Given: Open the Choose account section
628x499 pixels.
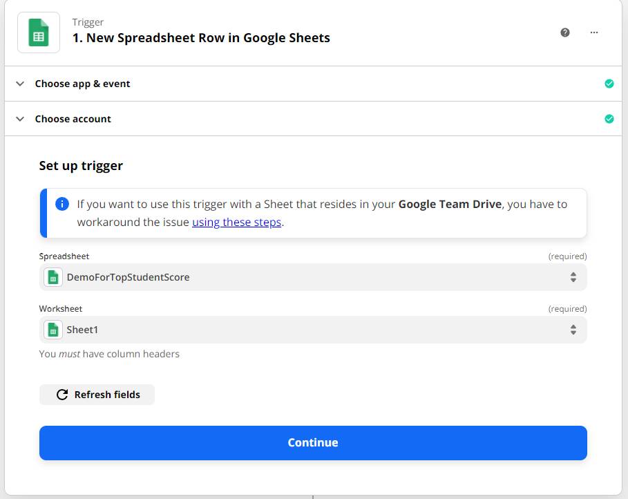Looking at the screenshot, I should [x=313, y=119].
